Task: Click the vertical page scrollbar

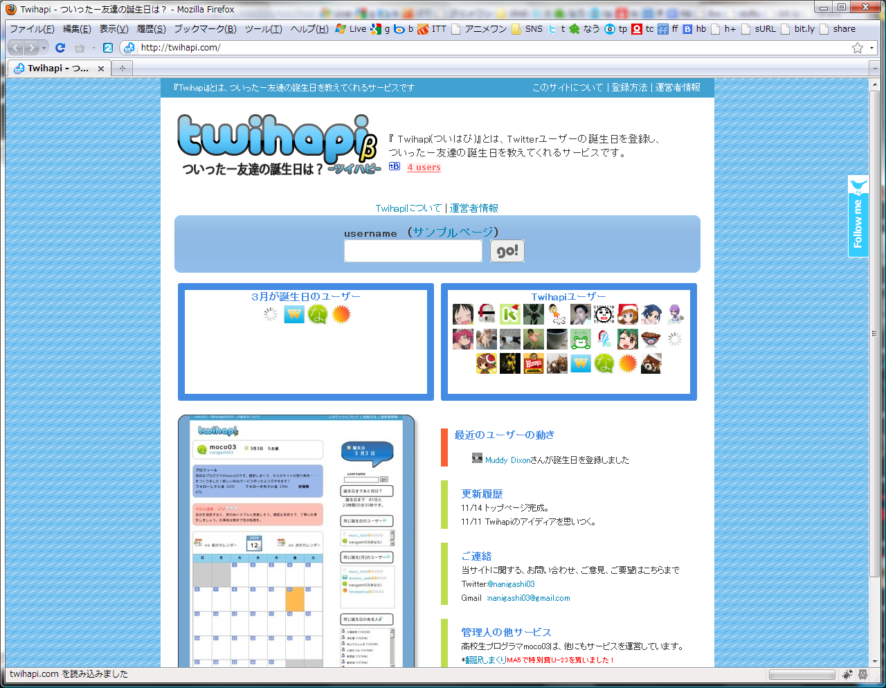Action: tap(874, 373)
